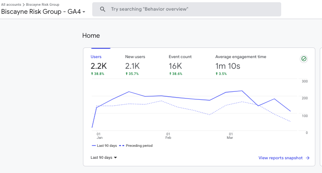The height and width of the screenshot is (173, 322).
Task: Expand the Last 90 days date range dropdown
Action: (104, 157)
